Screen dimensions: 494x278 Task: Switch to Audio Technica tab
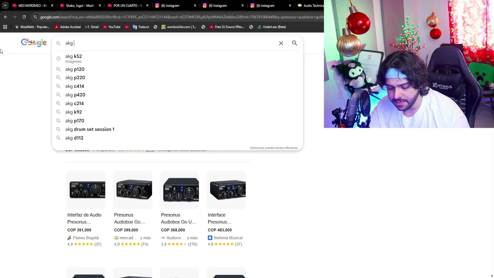[x=310, y=5]
